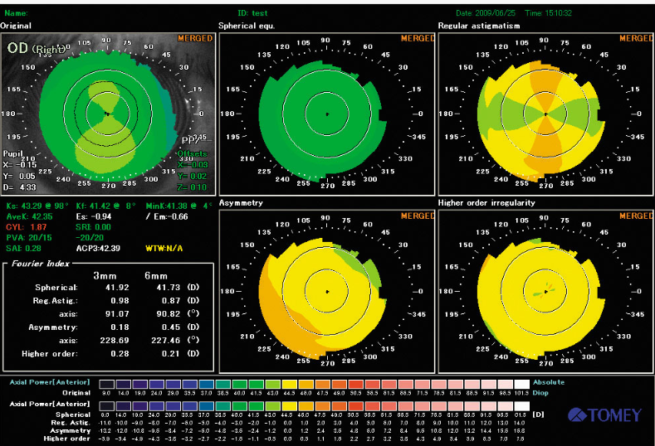The height and width of the screenshot is (446, 655).
Task: Click the red 'CYL: 1.87' value
Action: [27, 227]
